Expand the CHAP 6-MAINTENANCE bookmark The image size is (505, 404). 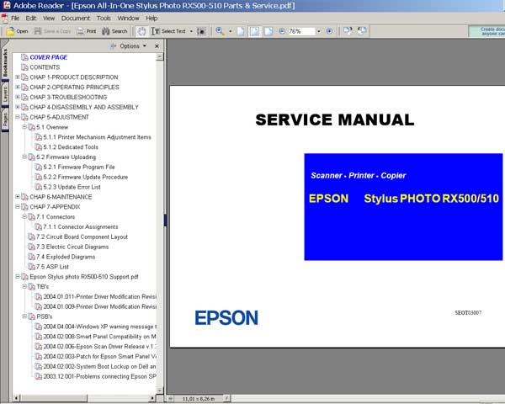click(18, 196)
